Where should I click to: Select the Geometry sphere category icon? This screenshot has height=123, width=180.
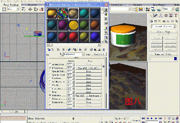click(x=151, y=21)
